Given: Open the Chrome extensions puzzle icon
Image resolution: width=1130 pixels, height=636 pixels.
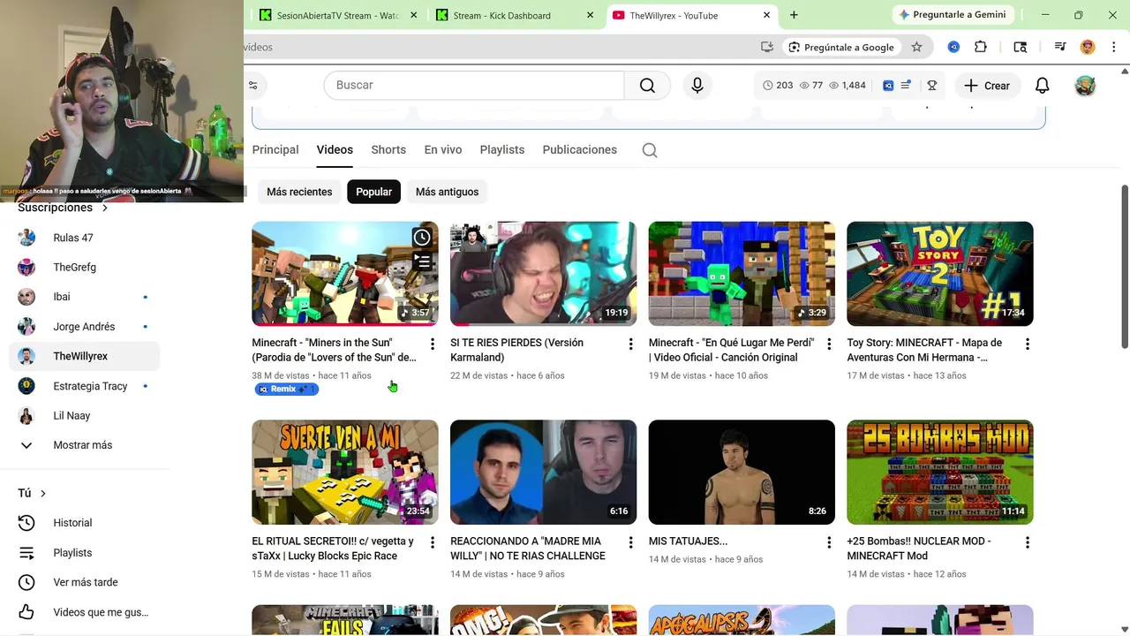Looking at the screenshot, I should (981, 47).
